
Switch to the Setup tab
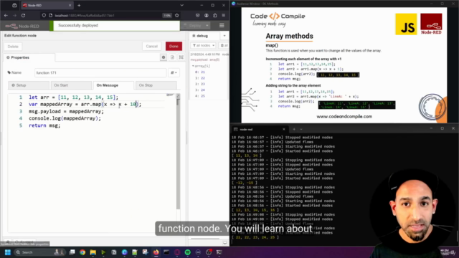(x=29, y=85)
